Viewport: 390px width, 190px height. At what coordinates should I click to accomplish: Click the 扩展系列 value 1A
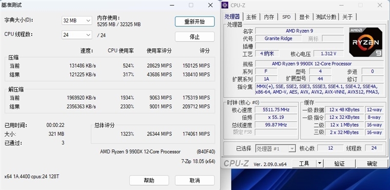(266, 79)
